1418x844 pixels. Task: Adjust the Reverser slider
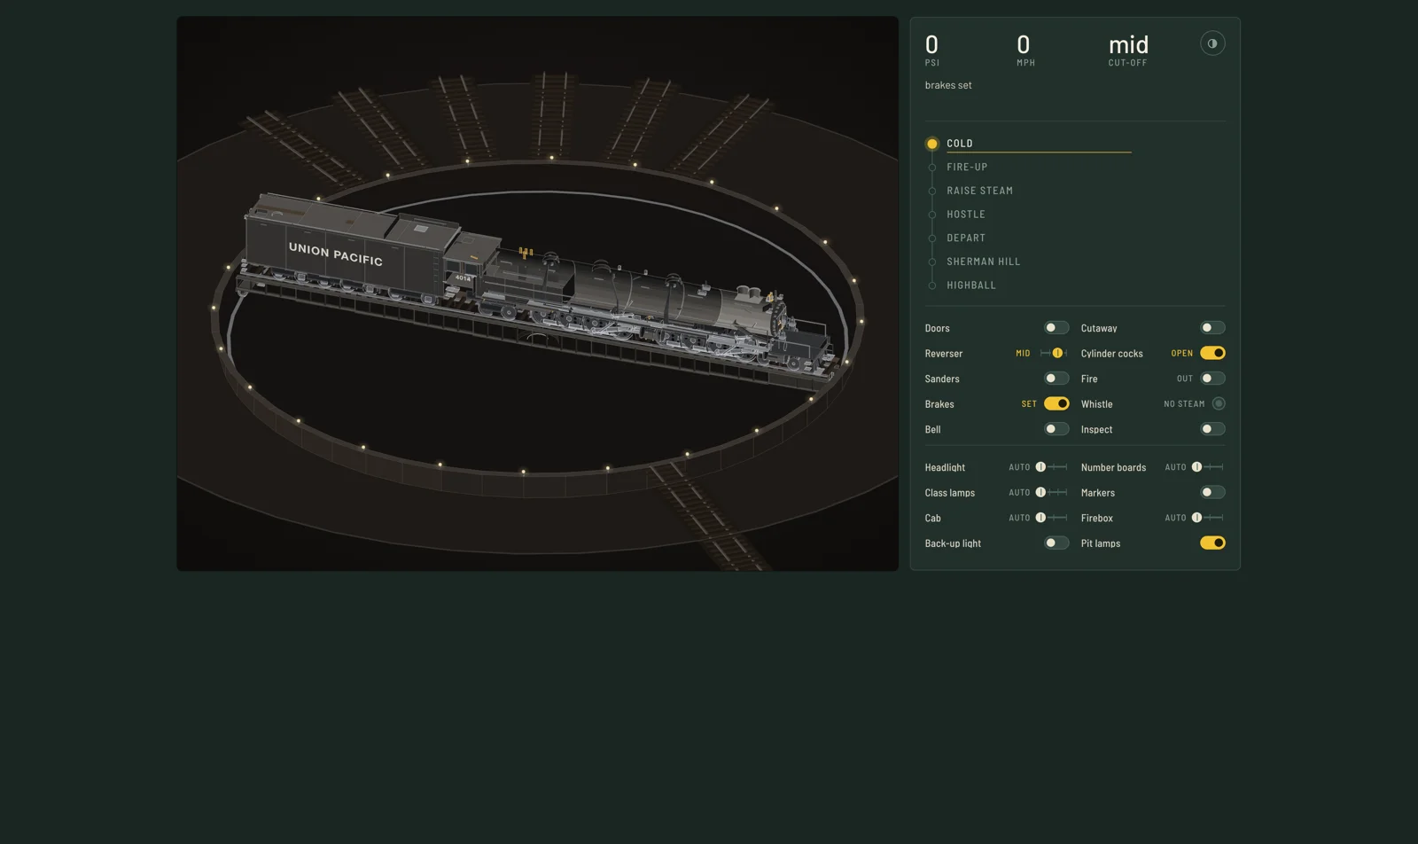click(1053, 353)
